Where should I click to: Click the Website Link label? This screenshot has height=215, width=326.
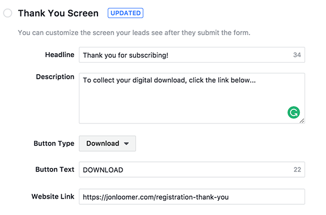[53, 196]
